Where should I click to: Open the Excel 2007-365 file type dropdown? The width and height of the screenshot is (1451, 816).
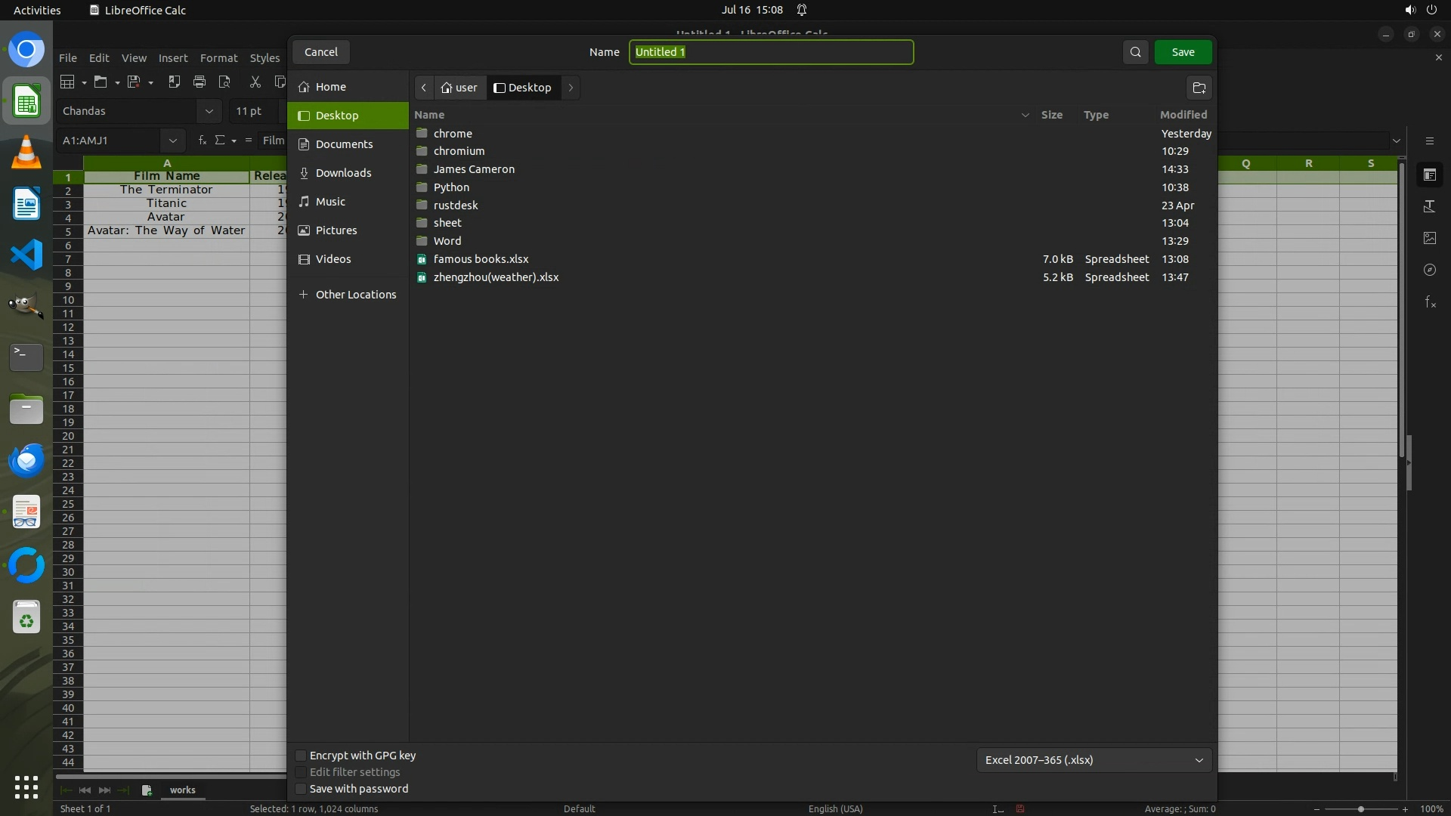tap(1094, 760)
